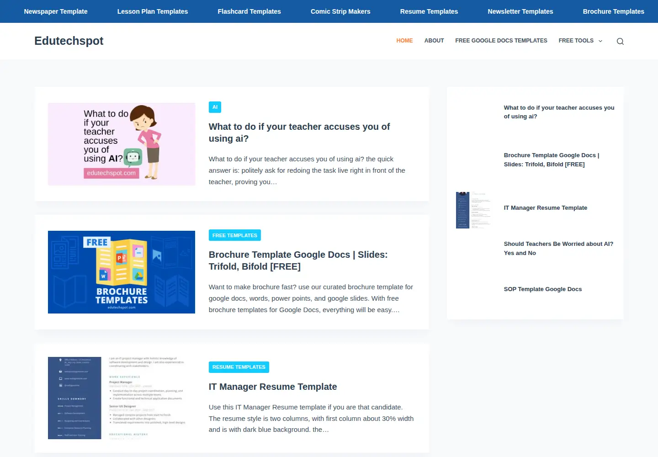Open SOP Template Google Docs sidebar link
Screen dimensions: 658x457
[543, 289]
